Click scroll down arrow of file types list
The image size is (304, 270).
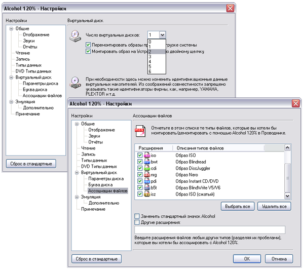287,196
